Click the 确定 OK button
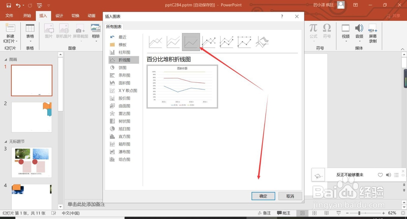The image size is (407, 219). click(x=263, y=196)
